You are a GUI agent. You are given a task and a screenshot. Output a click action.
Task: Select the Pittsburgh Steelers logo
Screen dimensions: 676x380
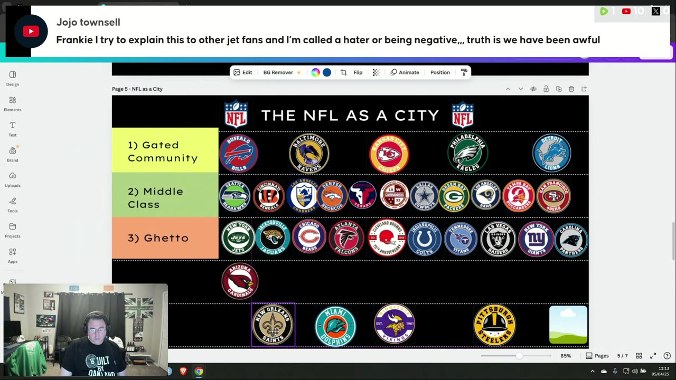(495, 325)
